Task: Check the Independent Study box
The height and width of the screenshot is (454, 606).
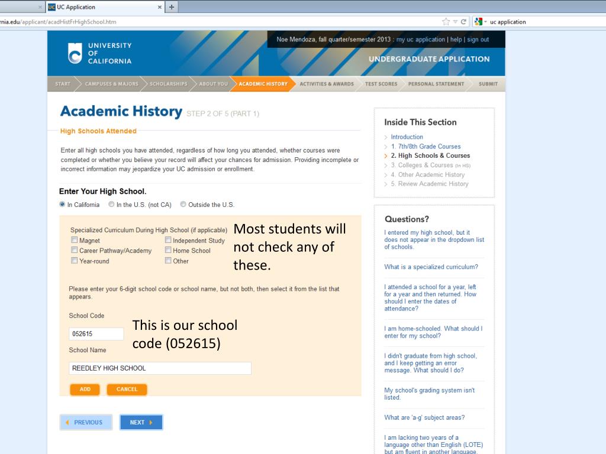Action: (168, 240)
